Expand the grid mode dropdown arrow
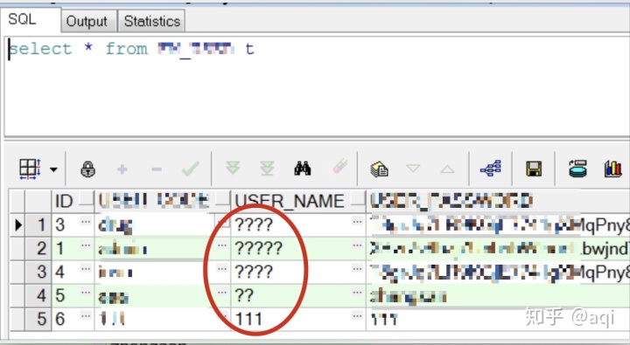 coord(53,169)
